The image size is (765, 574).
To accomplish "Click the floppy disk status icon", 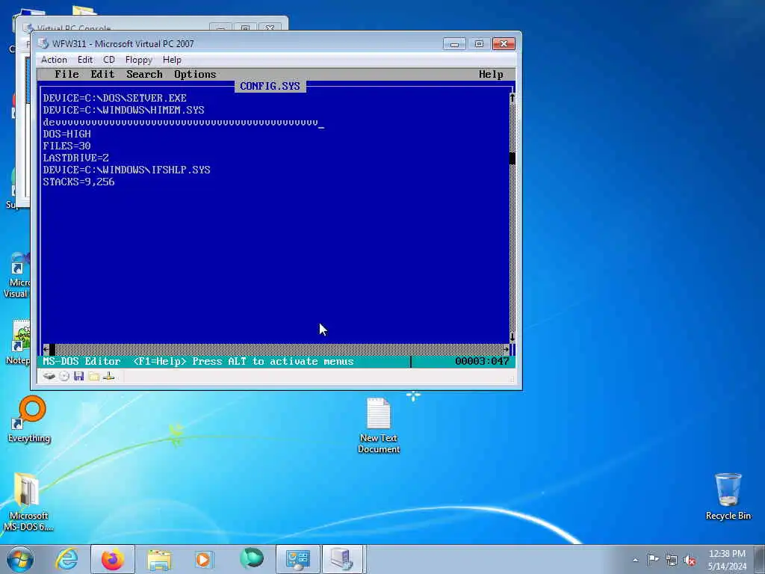I will (x=79, y=377).
